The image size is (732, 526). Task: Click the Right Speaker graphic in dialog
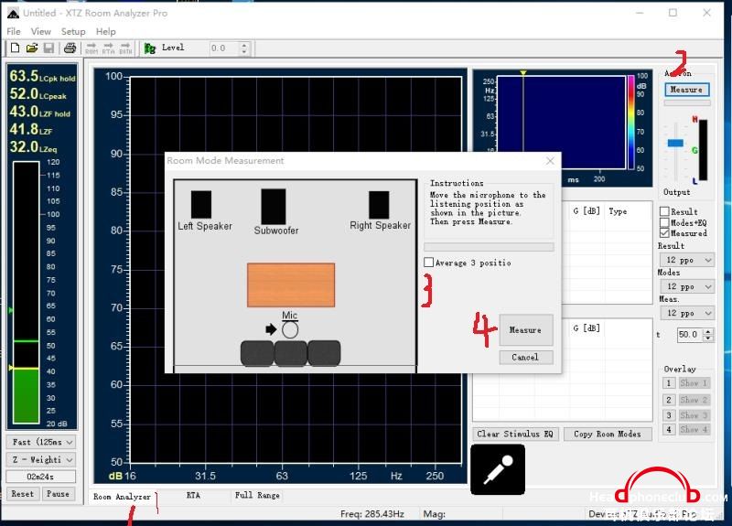pyautogui.click(x=379, y=204)
